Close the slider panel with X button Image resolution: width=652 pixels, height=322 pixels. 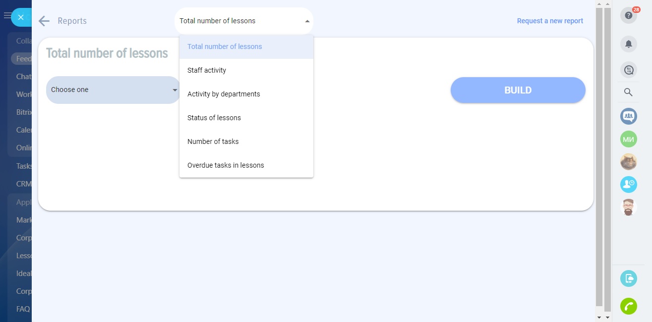point(21,17)
